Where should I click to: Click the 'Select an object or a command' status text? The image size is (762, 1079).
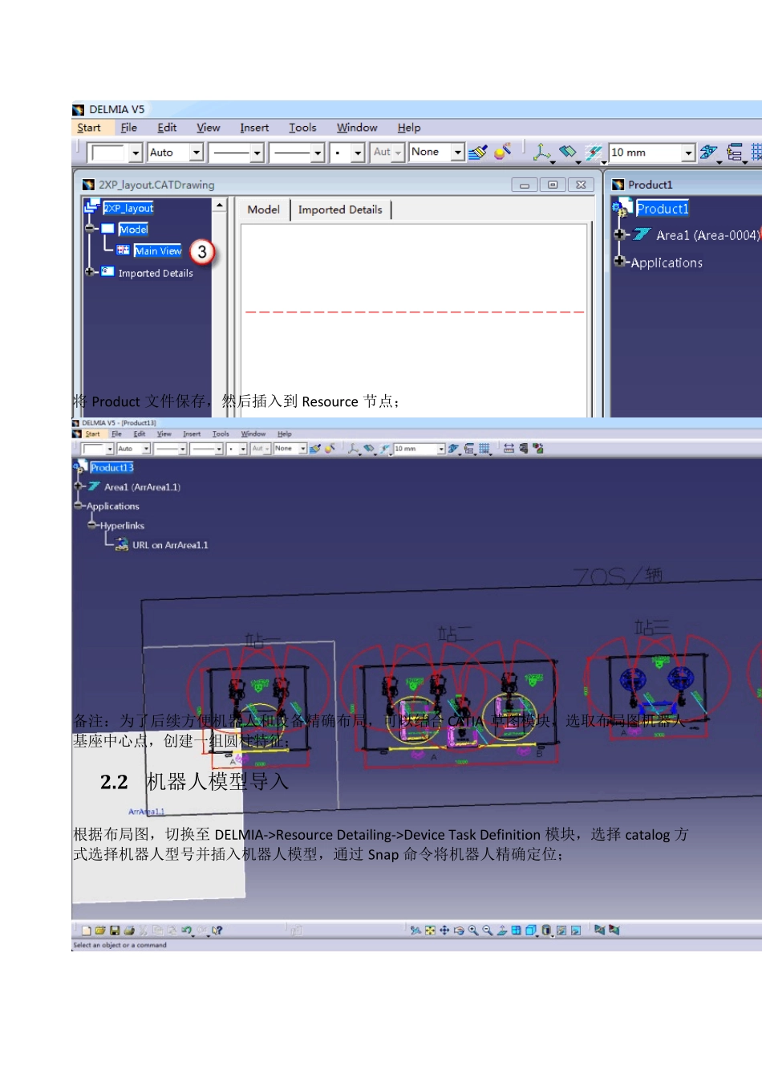pyautogui.click(x=120, y=945)
